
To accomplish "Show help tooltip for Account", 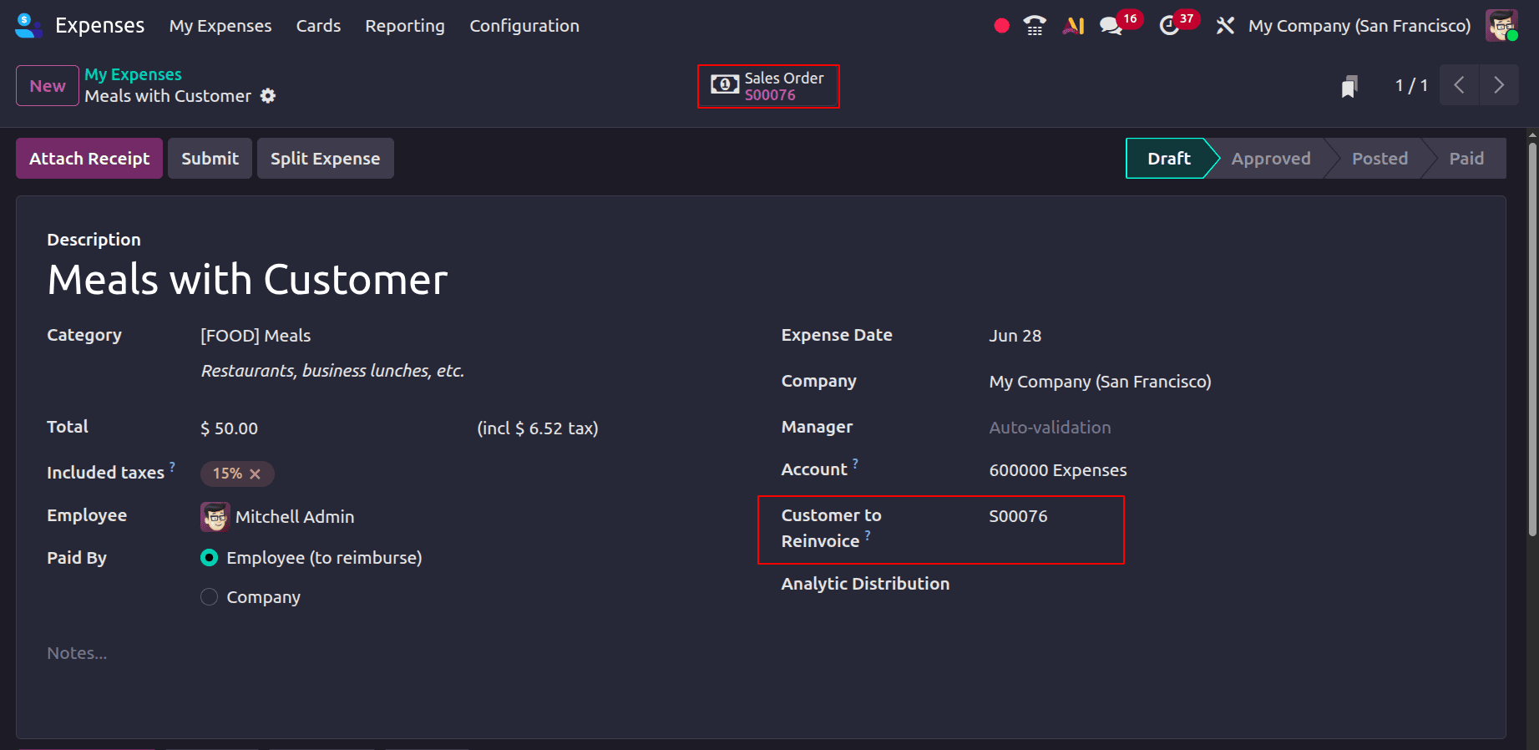I will point(855,463).
